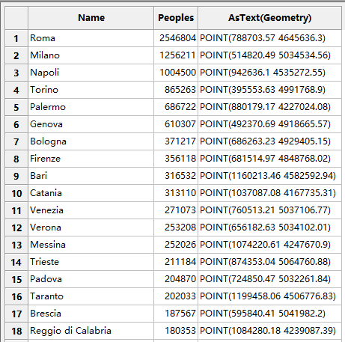Select row header number 5
The image size is (345, 342).
[16, 107]
